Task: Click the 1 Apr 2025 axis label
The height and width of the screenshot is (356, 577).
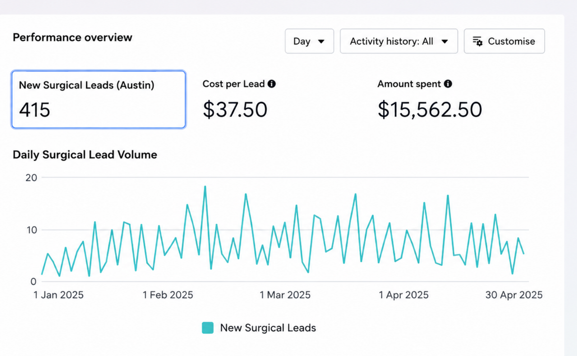Action: tap(404, 295)
